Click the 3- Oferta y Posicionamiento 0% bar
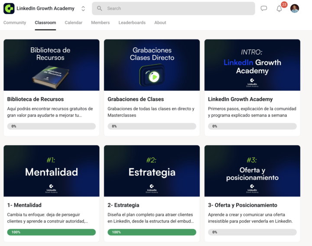The height and width of the screenshot is (246, 312). 252,232
